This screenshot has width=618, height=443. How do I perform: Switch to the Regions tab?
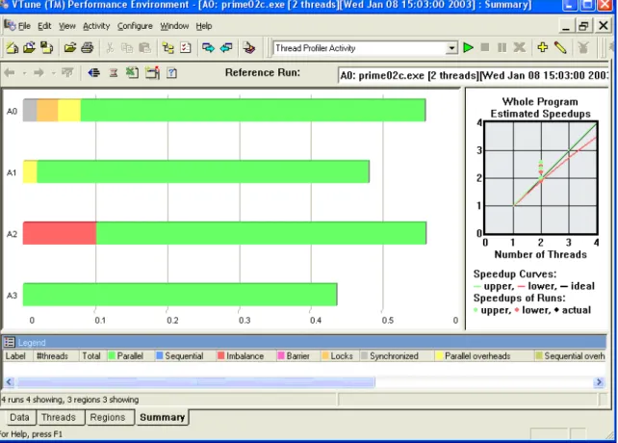click(107, 417)
